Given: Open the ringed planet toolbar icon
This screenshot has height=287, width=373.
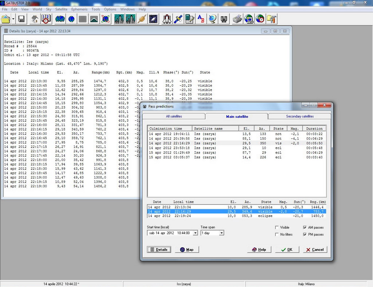Looking at the screenshot, I should click(142, 19).
